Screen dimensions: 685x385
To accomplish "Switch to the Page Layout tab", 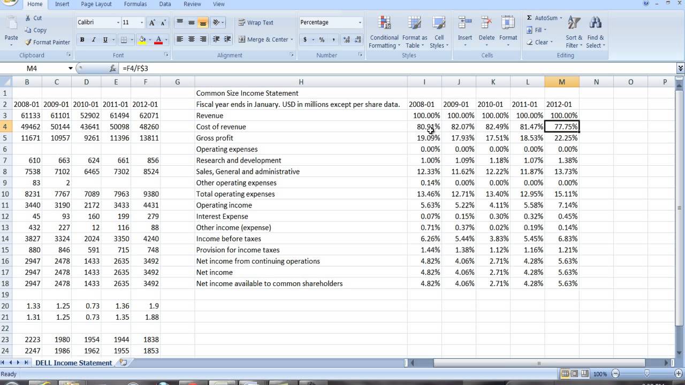I will tap(96, 4).
